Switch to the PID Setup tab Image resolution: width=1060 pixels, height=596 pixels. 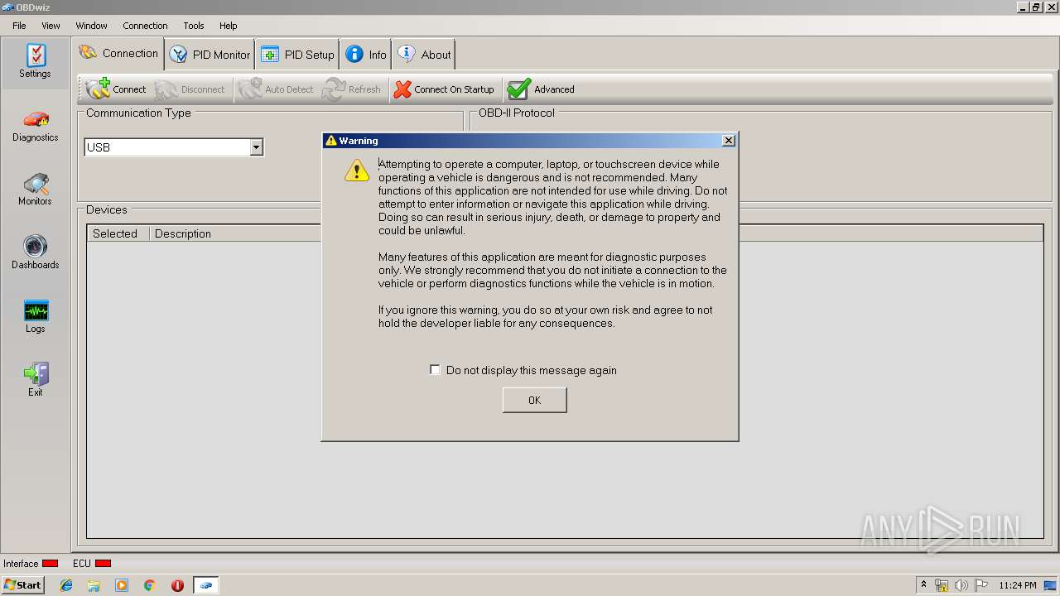297,55
